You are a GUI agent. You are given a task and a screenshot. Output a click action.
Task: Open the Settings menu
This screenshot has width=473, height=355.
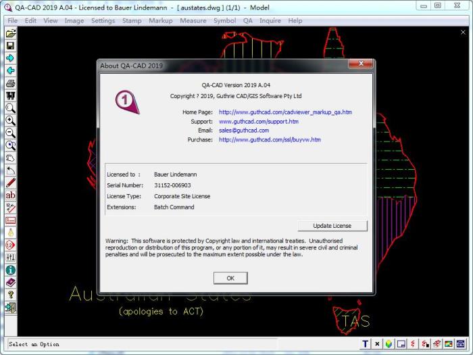[103, 20]
